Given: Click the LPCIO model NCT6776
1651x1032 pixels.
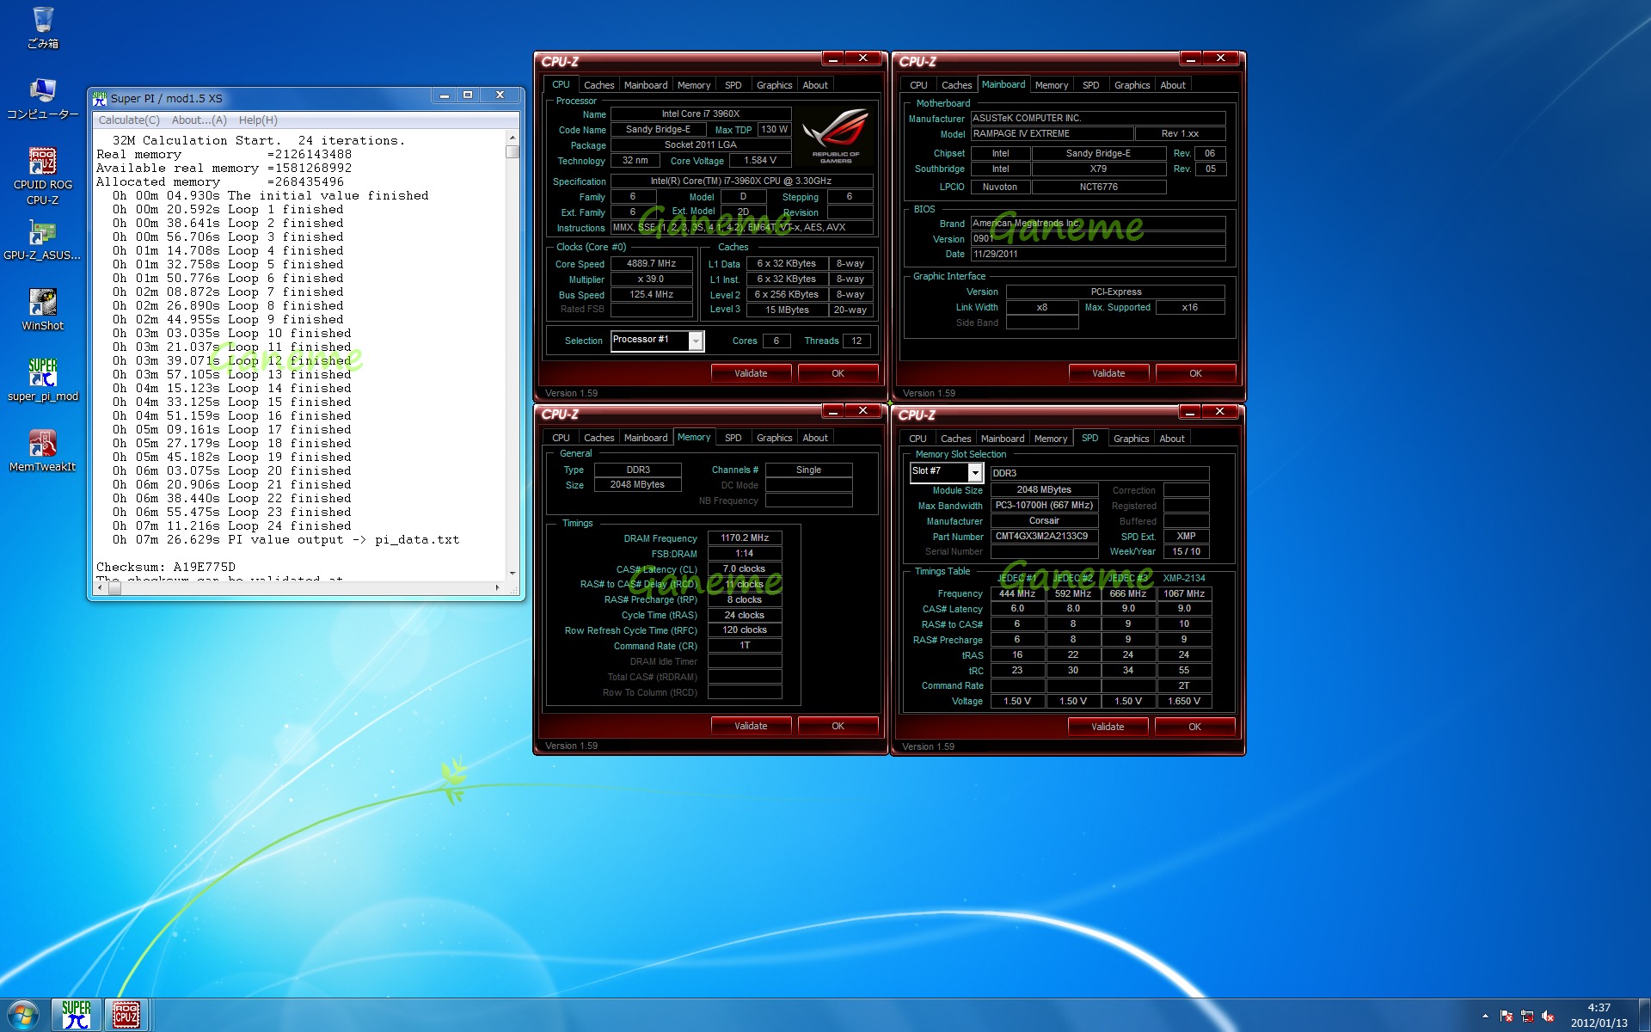Looking at the screenshot, I should [x=1098, y=187].
